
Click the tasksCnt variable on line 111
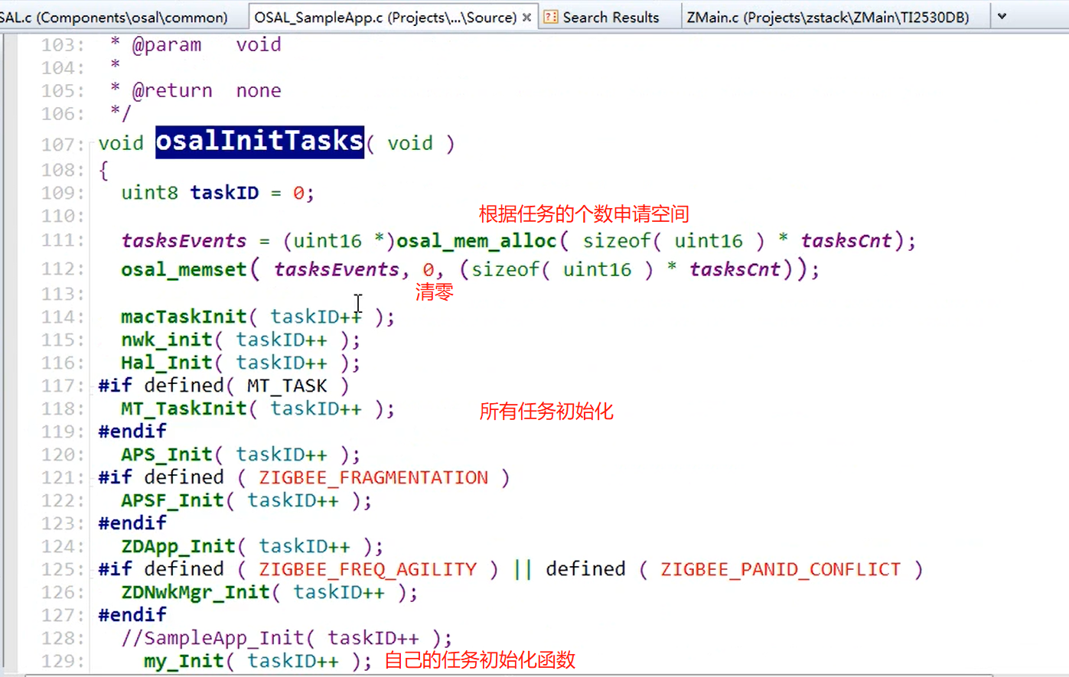pos(846,240)
